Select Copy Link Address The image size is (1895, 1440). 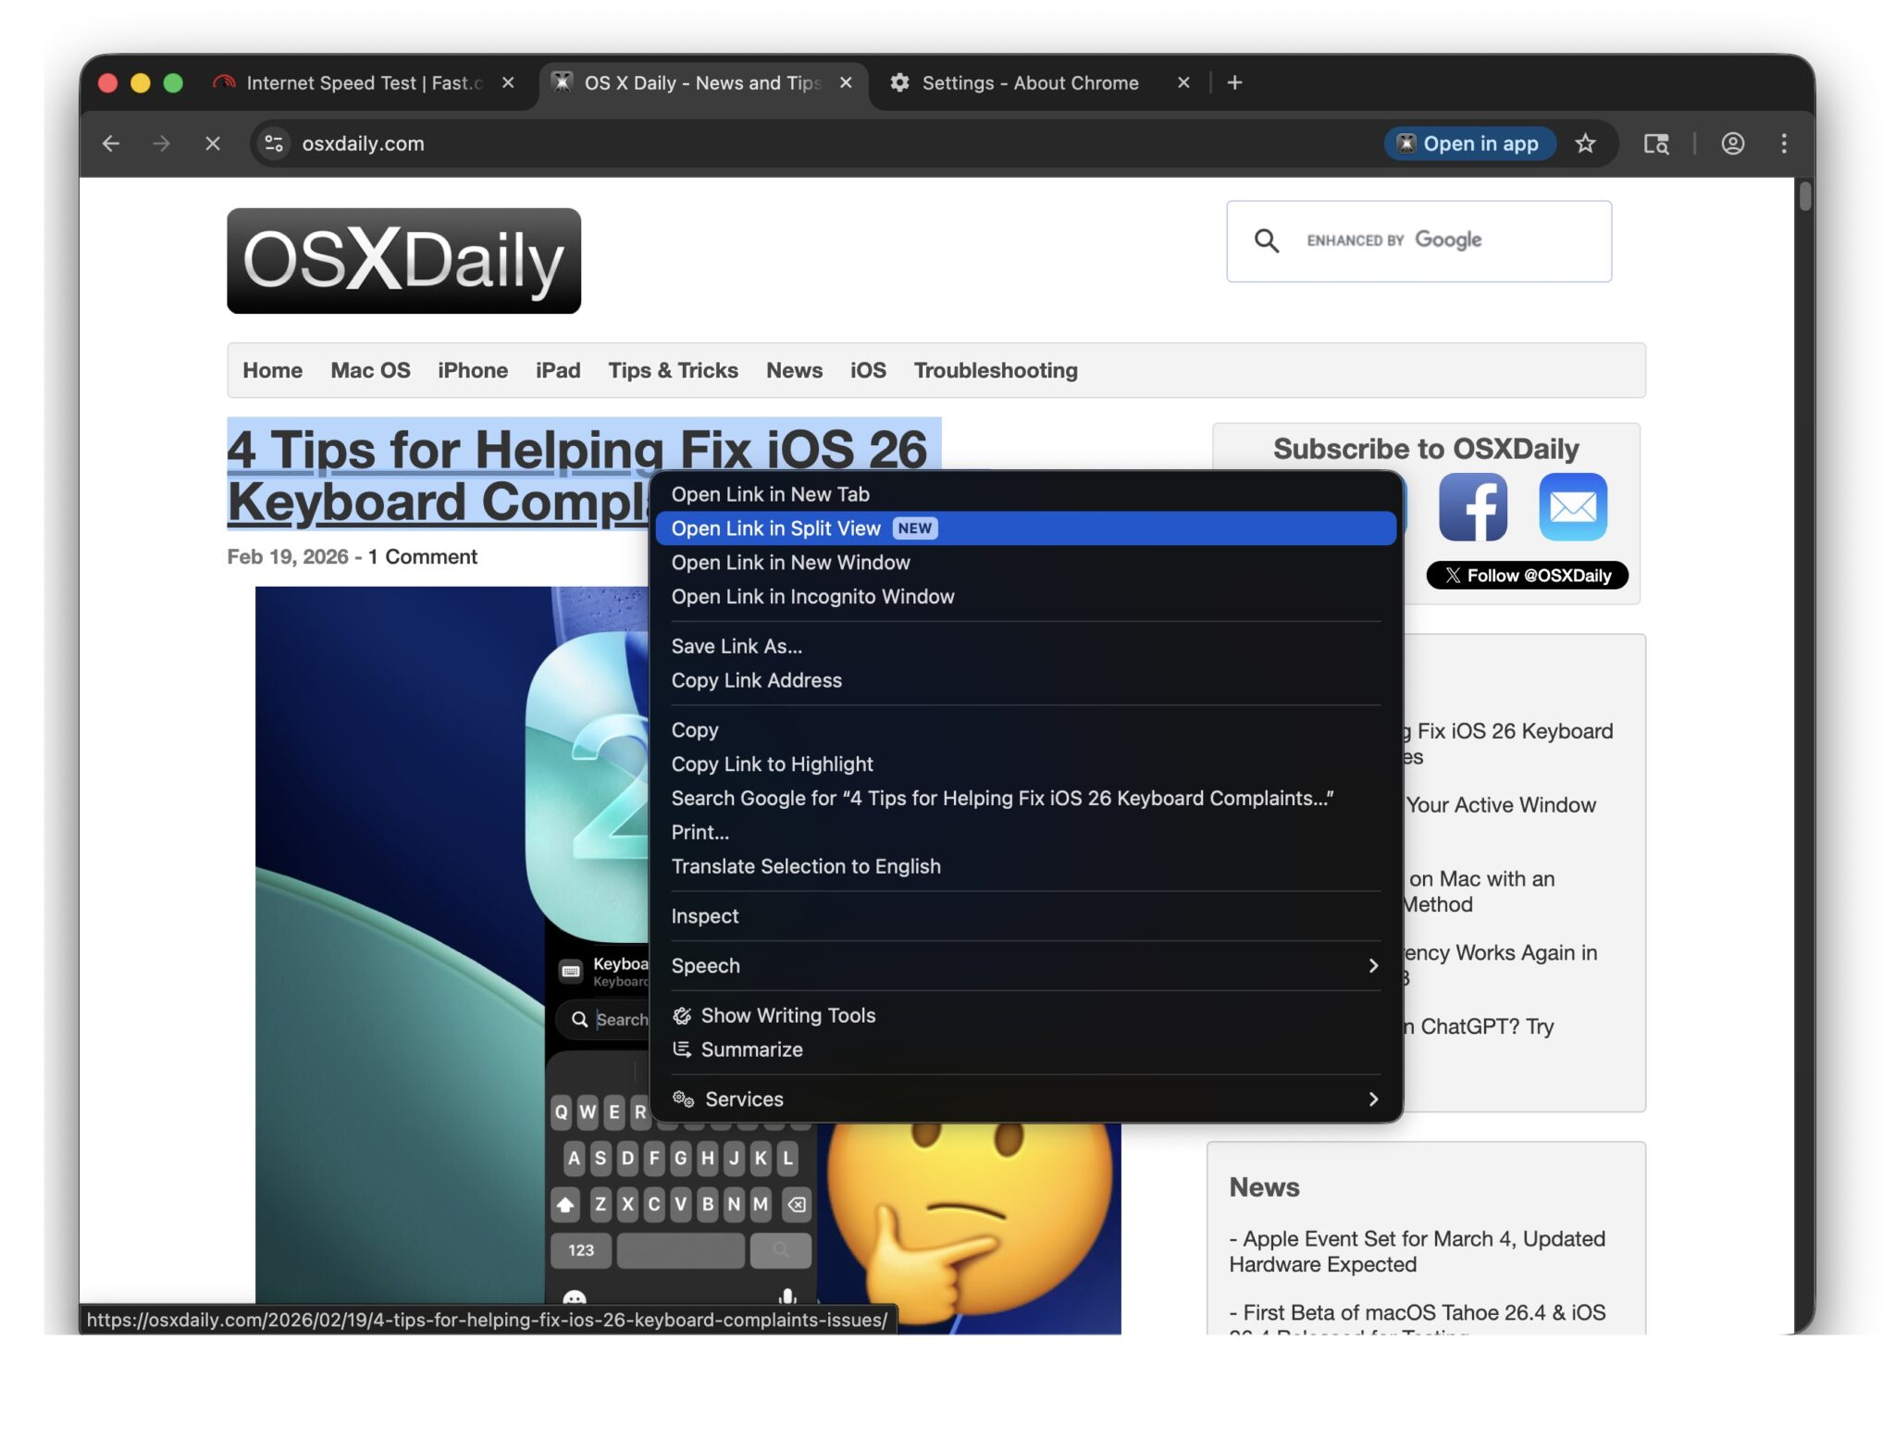click(1025, 680)
